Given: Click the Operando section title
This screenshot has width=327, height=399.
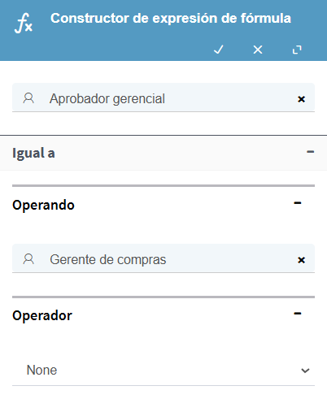Looking at the screenshot, I should coord(43,205).
